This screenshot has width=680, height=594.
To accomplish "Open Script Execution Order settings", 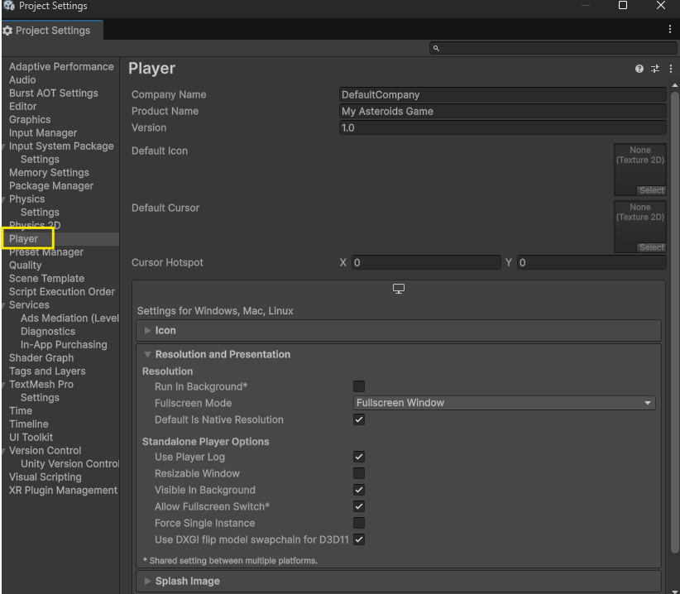I will pyautogui.click(x=61, y=292).
